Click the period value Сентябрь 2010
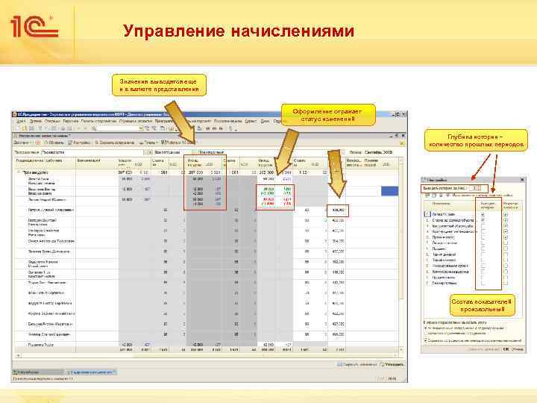Screen dimensions: 537x403 click(x=378, y=152)
